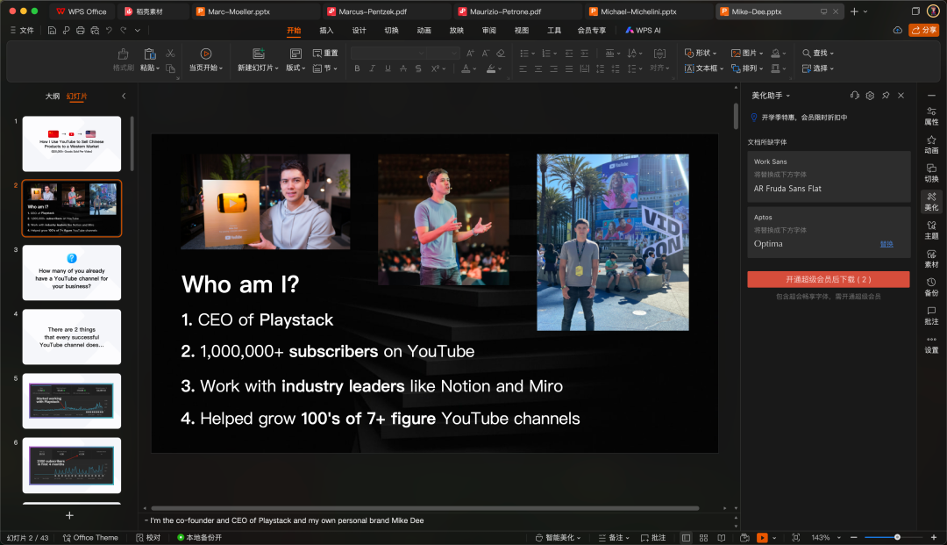Image resolution: width=947 pixels, height=545 pixels.
Task: Toggle Strikethrough formatting
Action: pos(402,68)
